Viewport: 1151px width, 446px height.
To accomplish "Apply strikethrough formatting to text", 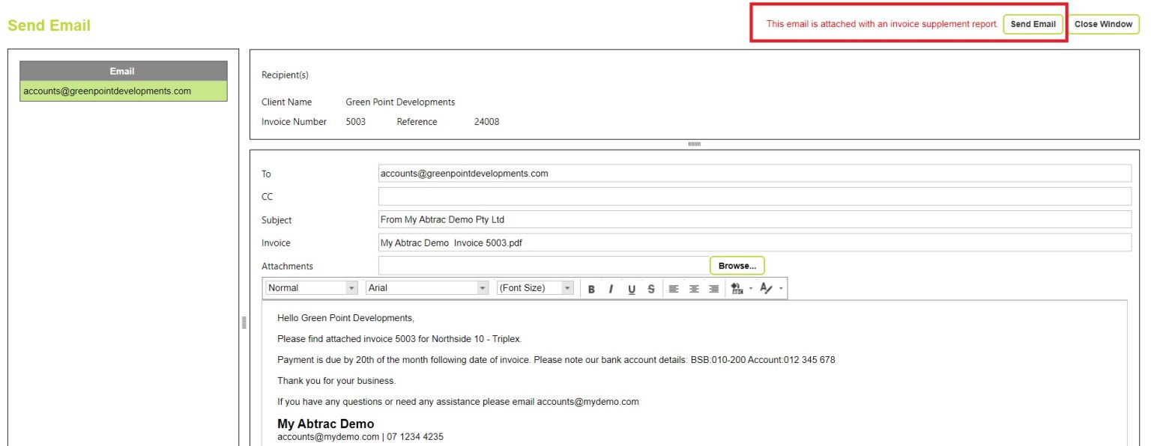I will 651,289.
